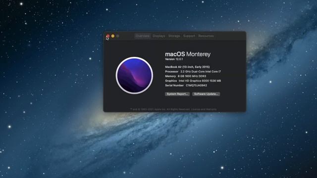Screen dimensions: 317x178
Task: Click the macOS Monterey logo icon
Action: click(x=134, y=76)
